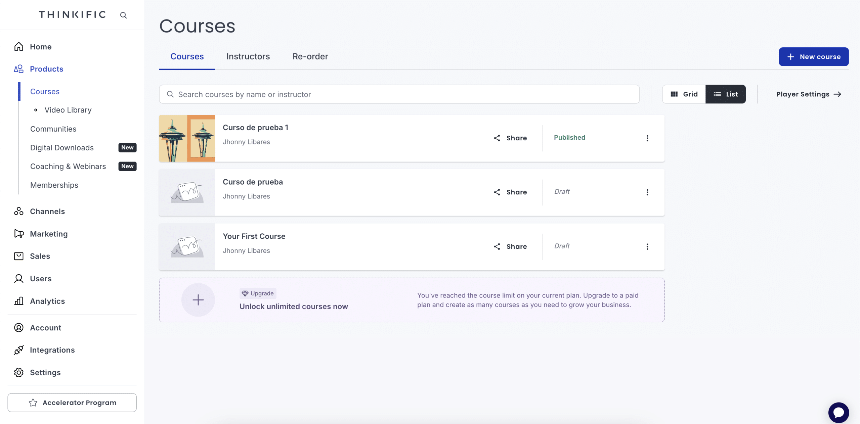Click New course button
Screen dimensions: 860x424
coord(814,56)
